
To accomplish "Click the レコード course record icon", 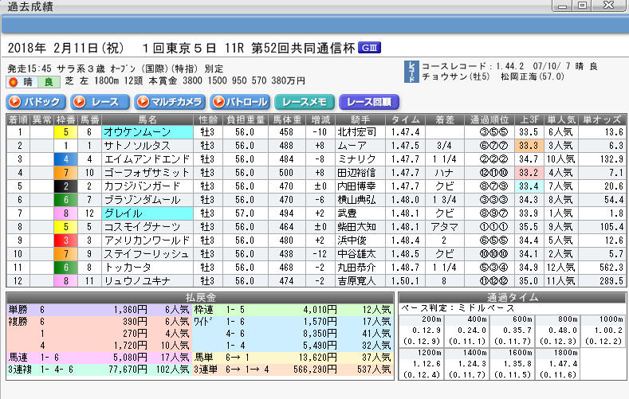I will pyautogui.click(x=411, y=72).
